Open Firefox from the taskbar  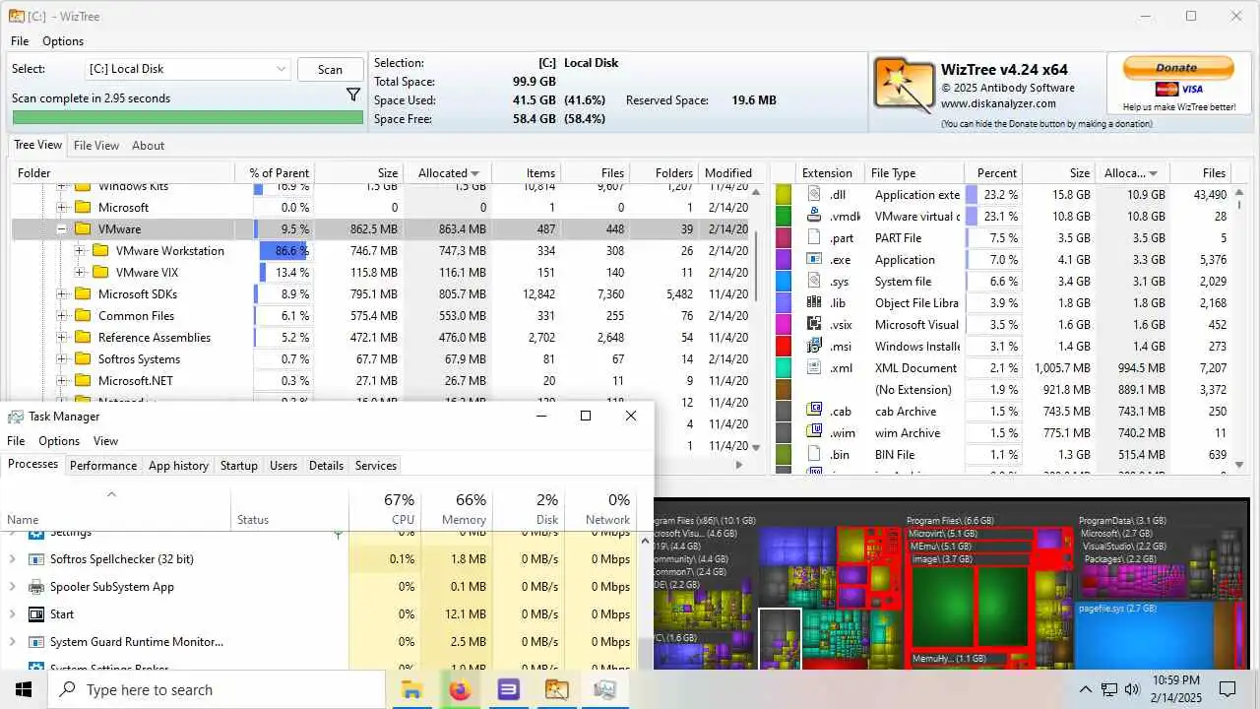[460, 689]
